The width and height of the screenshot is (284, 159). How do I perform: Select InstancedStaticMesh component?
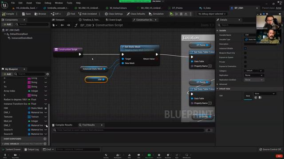pos(22,38)
